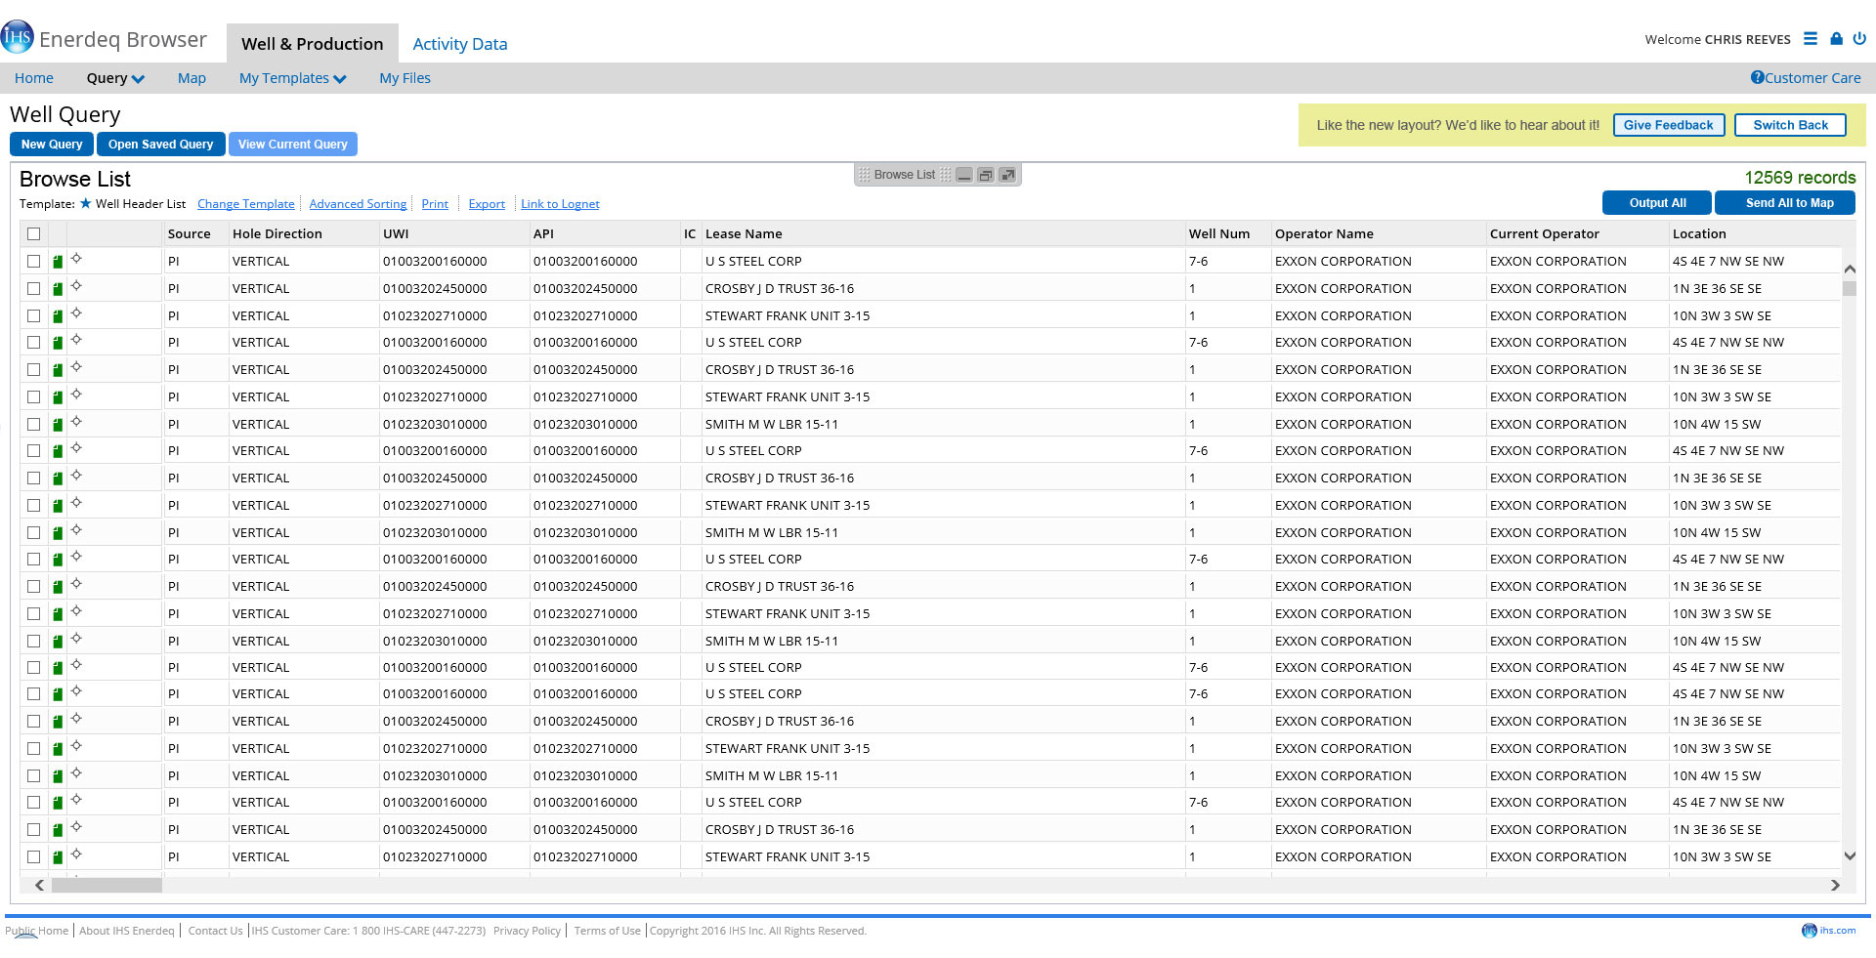Click the vertical scrollbar thumb

pos(1849,288)
